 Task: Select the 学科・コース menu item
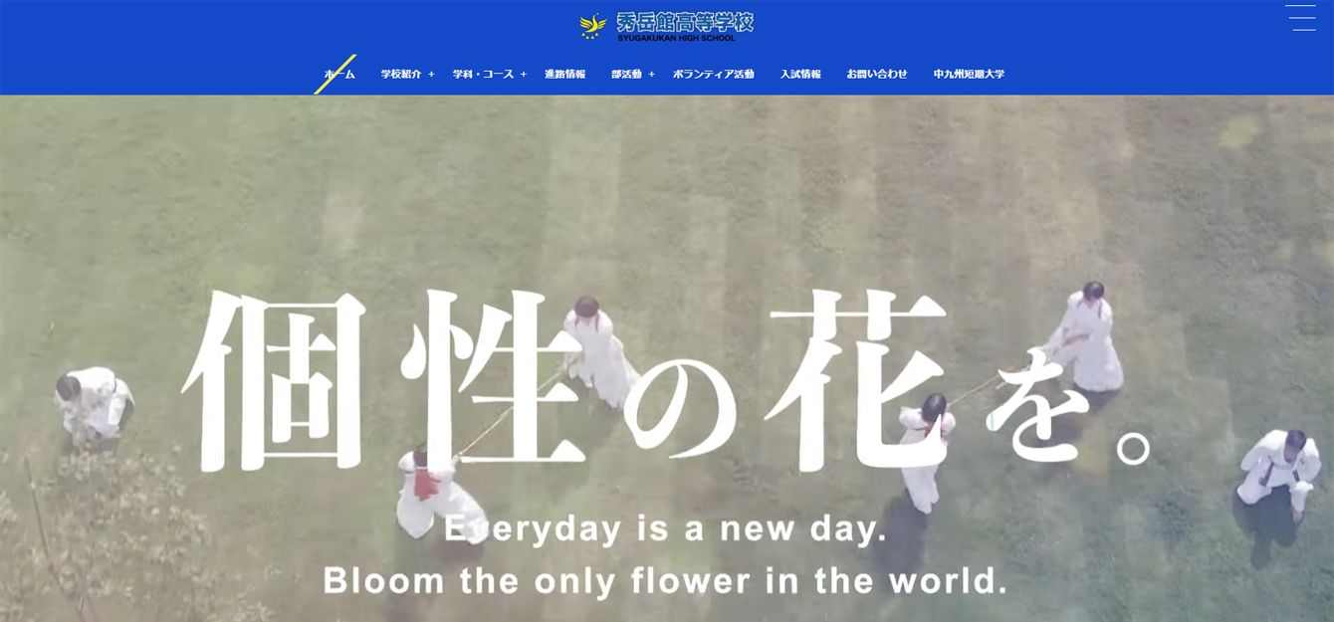coord(483,75)
